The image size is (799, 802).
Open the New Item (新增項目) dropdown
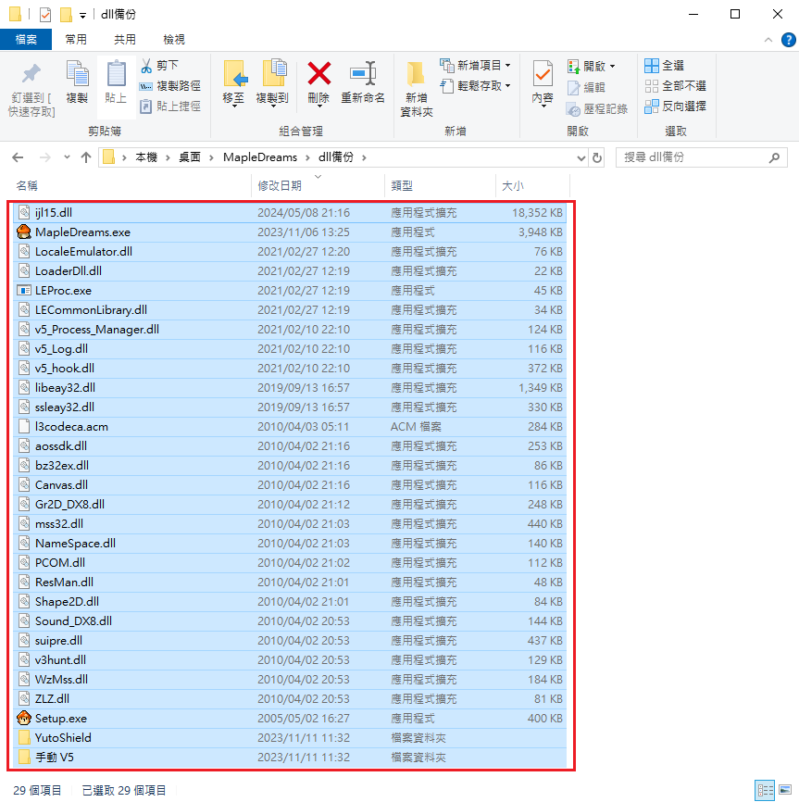click(x=507, y=66)
